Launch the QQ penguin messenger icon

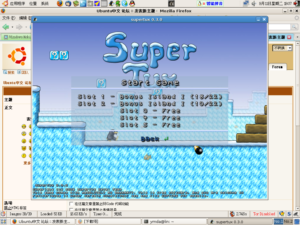pos(132,4)
